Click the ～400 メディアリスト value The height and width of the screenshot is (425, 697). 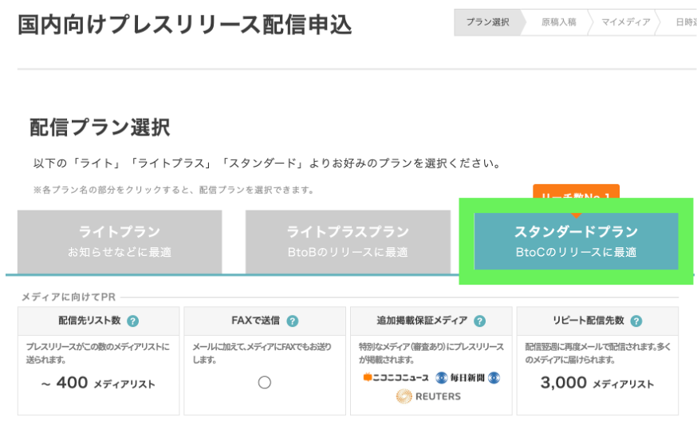[97, 384]
